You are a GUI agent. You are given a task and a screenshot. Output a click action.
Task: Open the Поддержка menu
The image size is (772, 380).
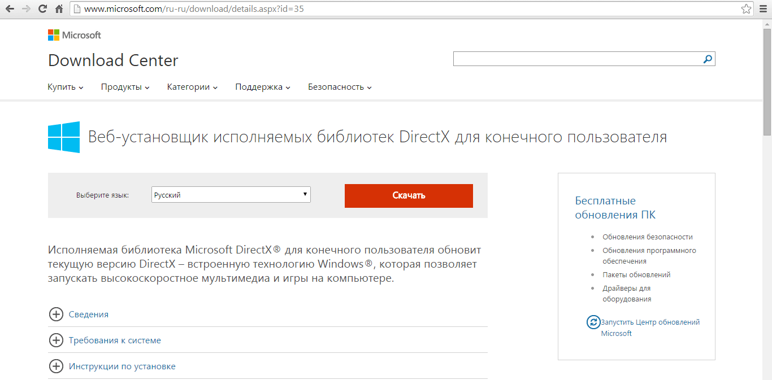[263, 87]
